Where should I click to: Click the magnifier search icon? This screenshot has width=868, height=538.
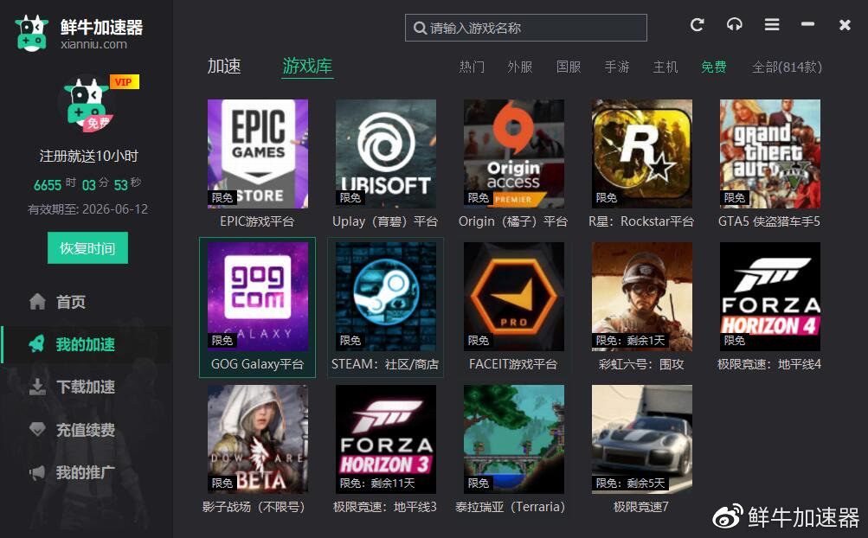coord(420,28)
